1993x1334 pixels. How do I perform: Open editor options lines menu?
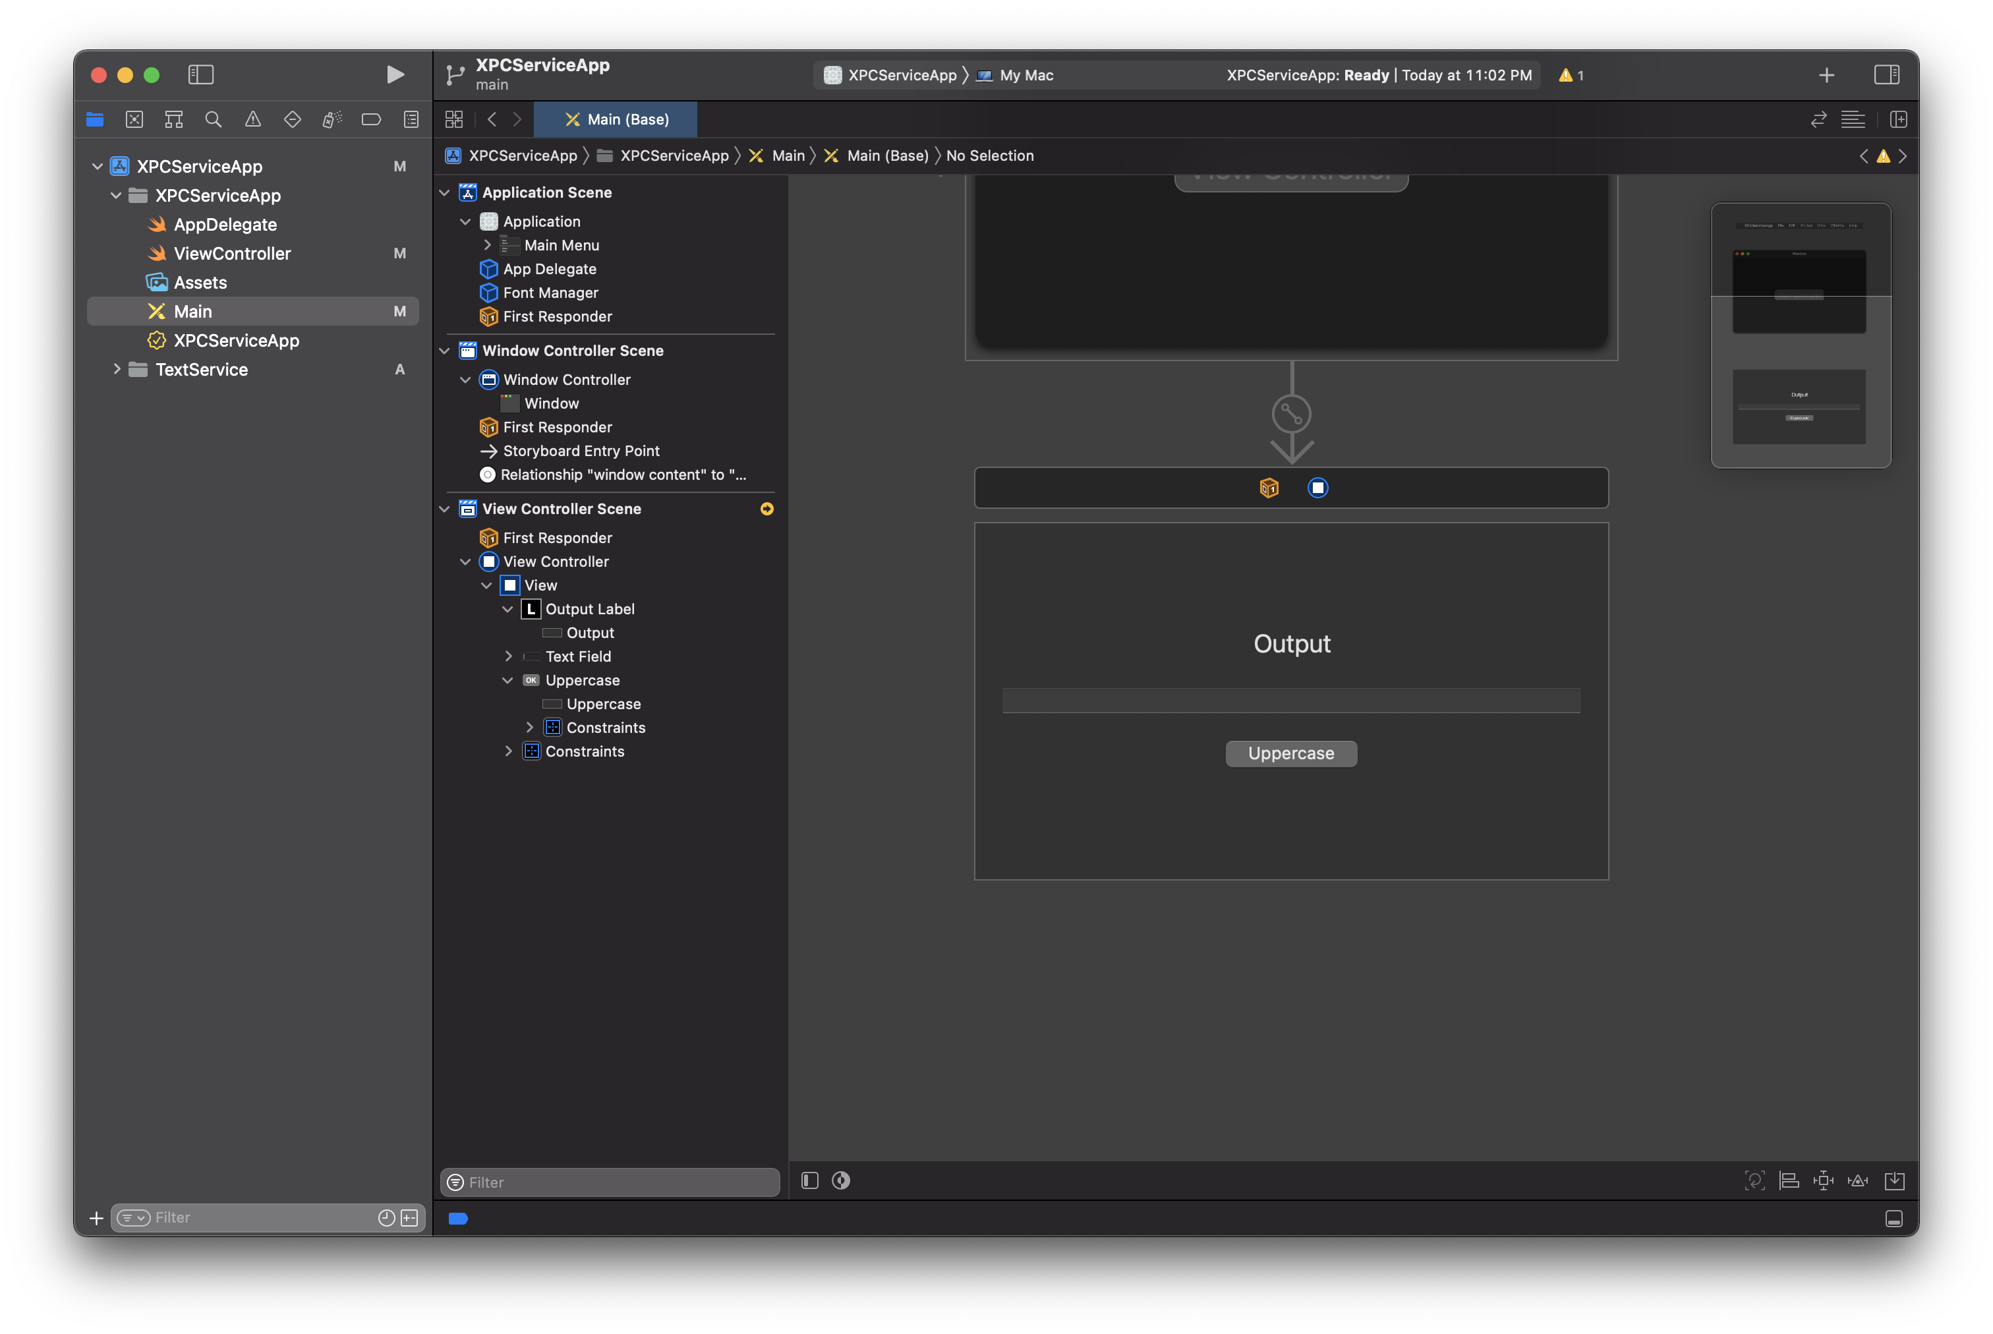(1853, 120)
